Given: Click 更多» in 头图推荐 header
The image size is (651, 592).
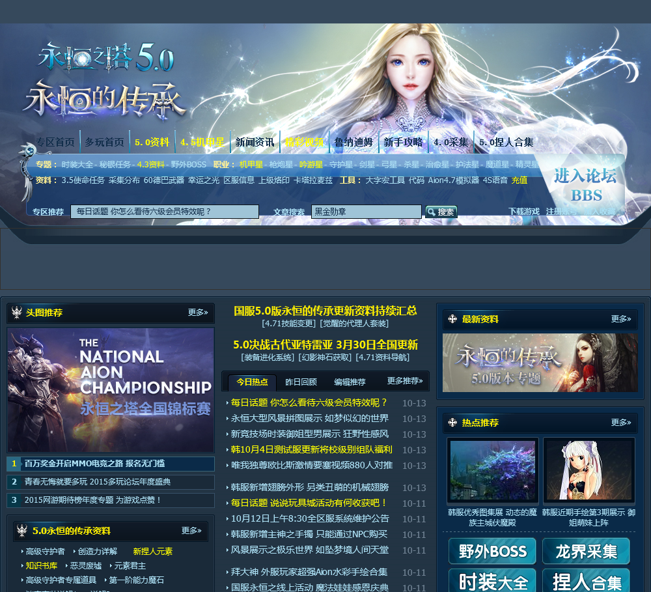Looking at the screenshot, I should [198, 312].
